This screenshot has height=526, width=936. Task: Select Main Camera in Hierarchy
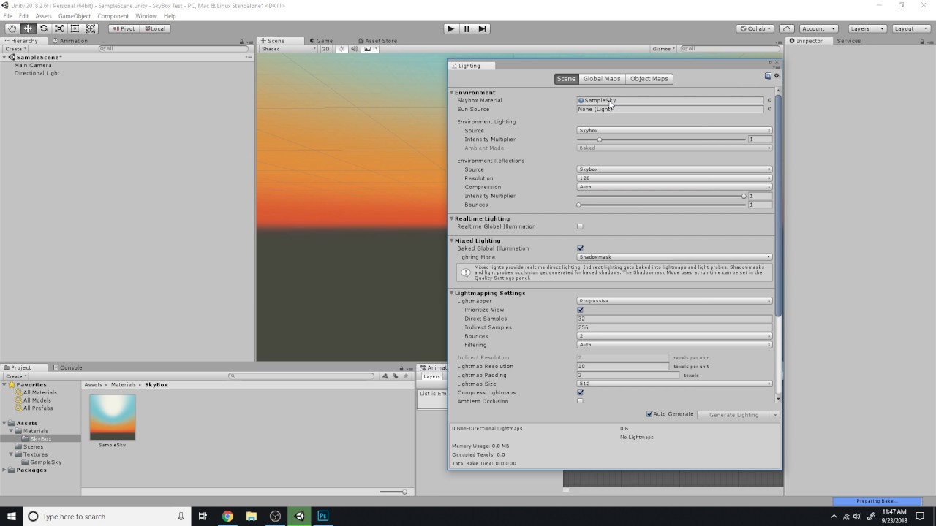[x=33, y=65]
